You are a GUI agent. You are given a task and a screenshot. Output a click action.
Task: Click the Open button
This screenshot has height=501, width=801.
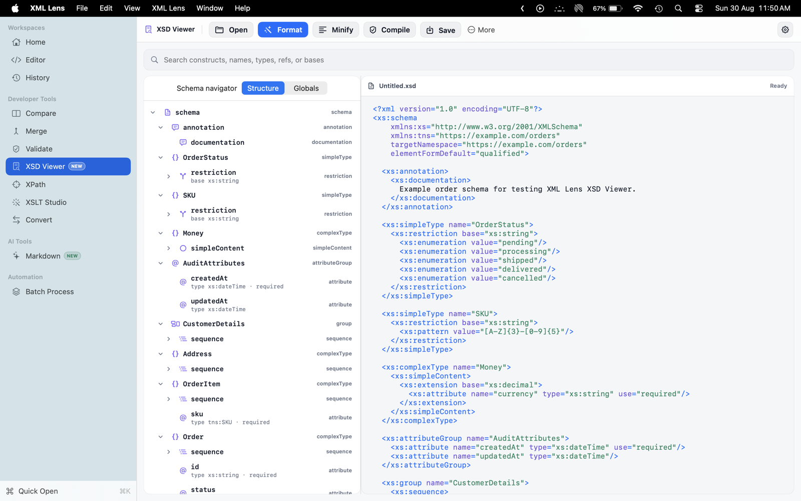click(x=231, y=30)
